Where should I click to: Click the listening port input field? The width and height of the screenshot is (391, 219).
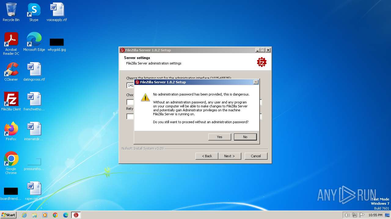tap(130, 85)
